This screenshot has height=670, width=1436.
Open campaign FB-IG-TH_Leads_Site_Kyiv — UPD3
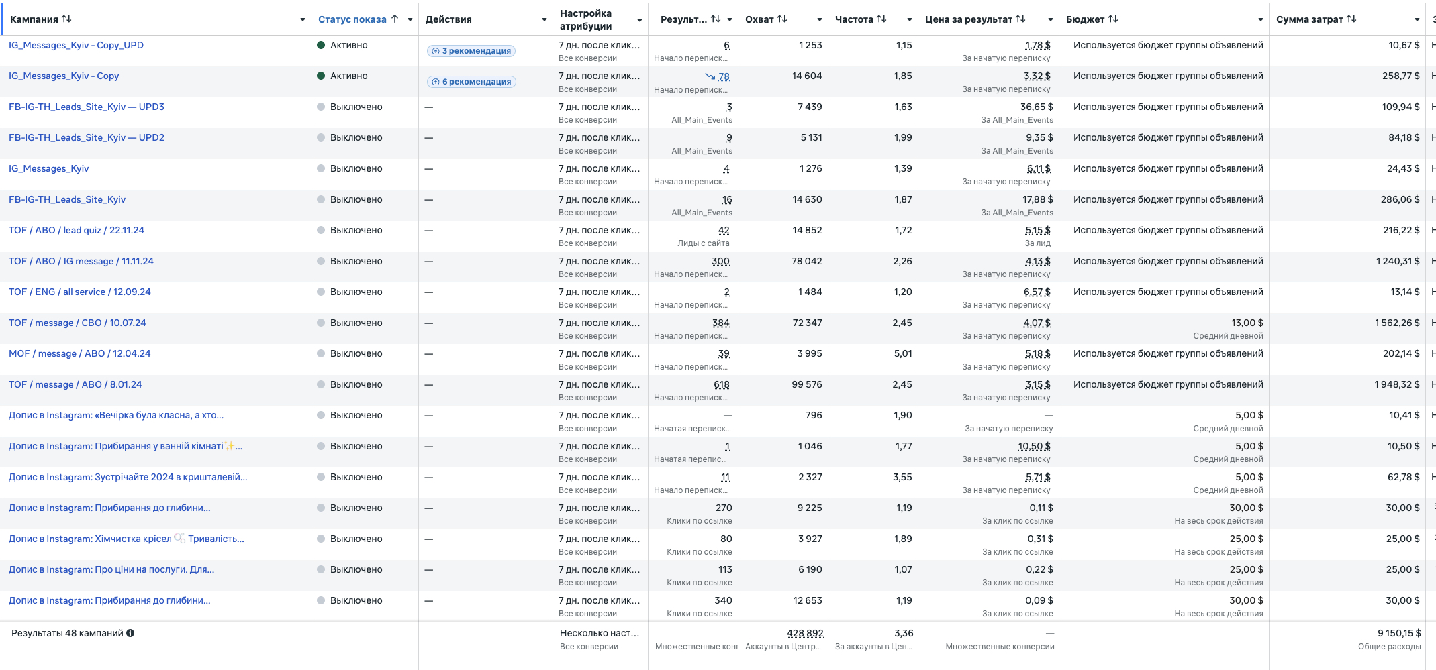click(x=86, y=107)
